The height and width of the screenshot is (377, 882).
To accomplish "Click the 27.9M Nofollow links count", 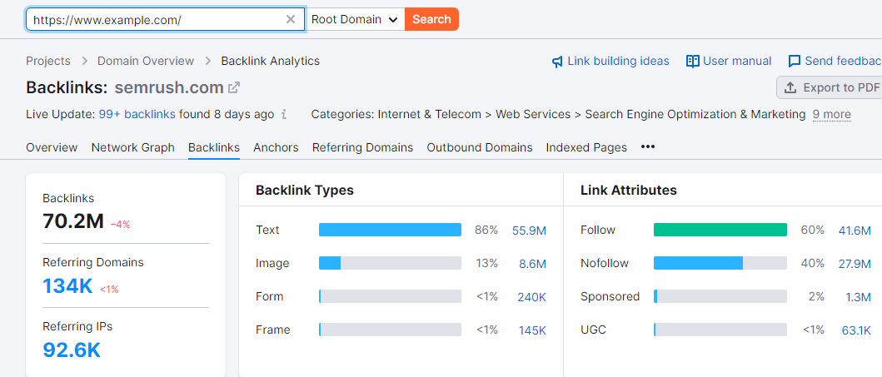I will pos(855,264).
